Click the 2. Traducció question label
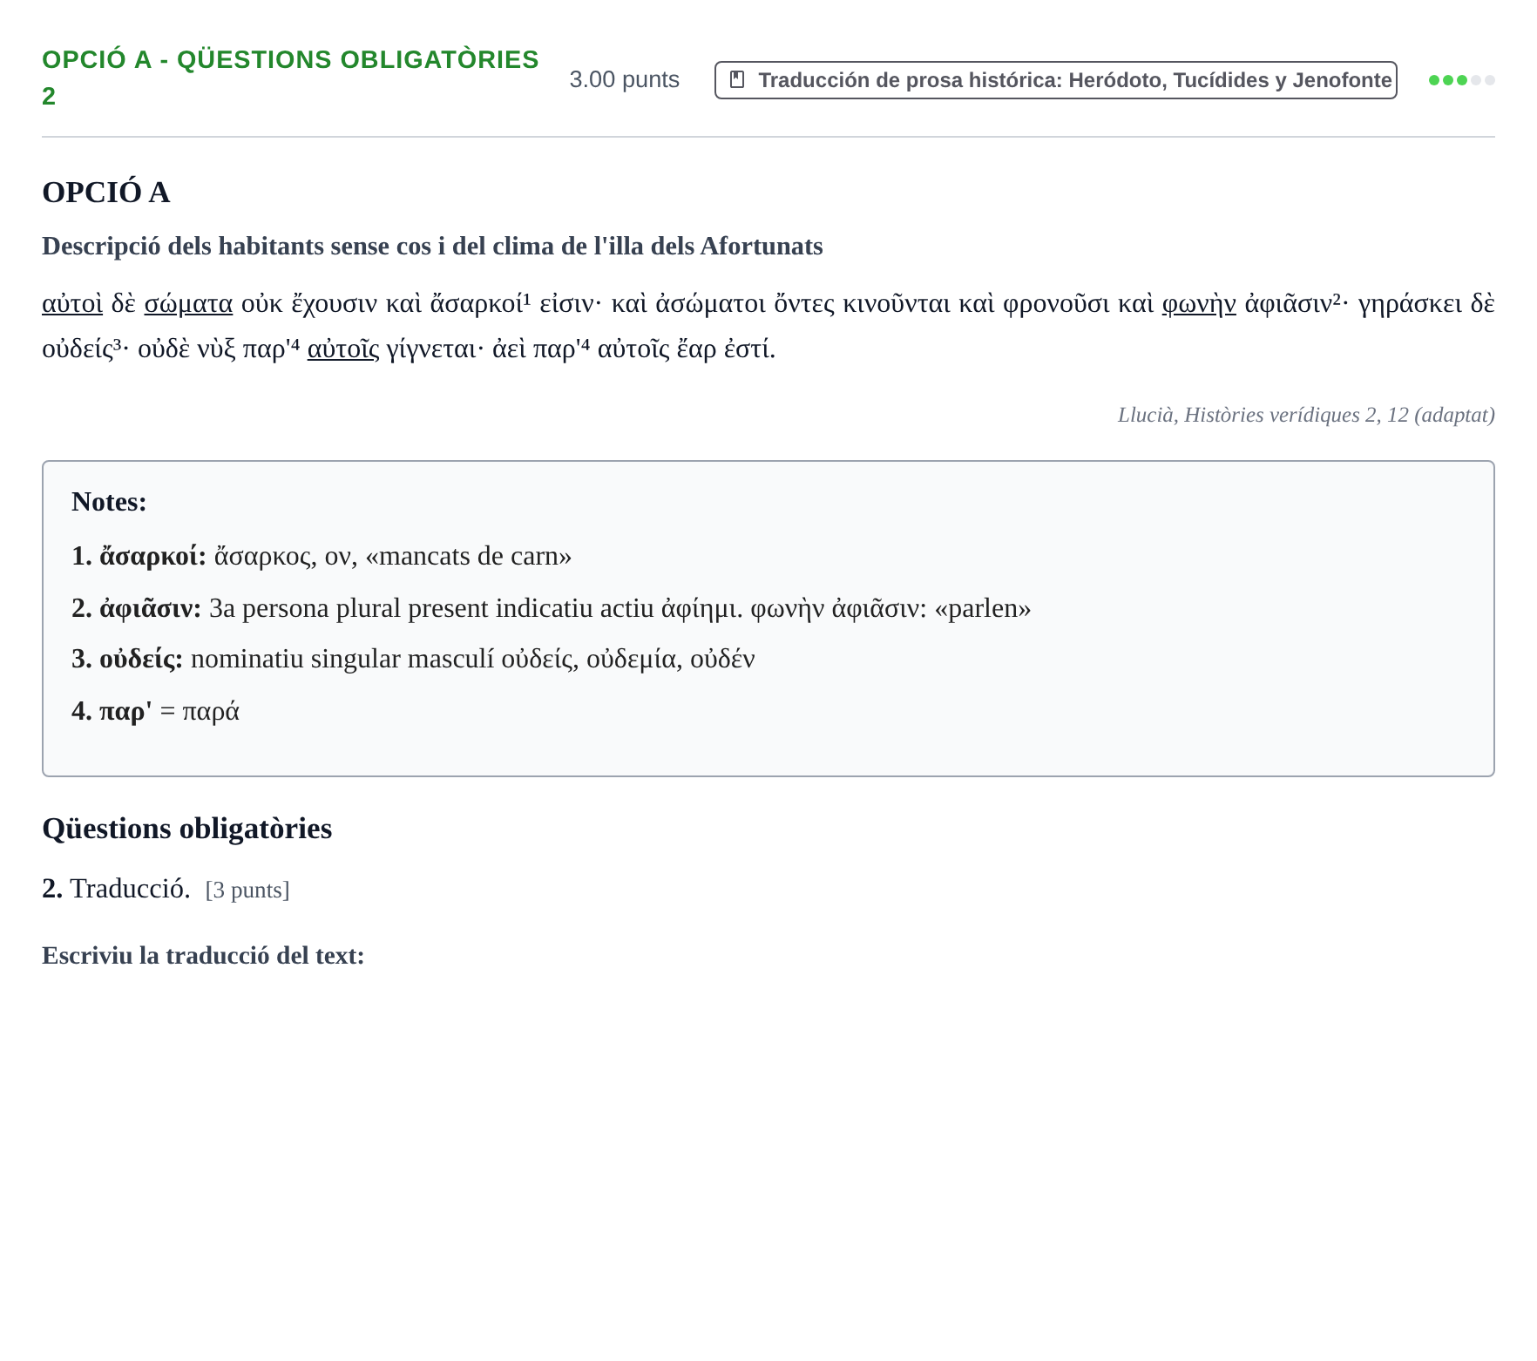Screen dimensions: 1537x1361 (116, 889)
